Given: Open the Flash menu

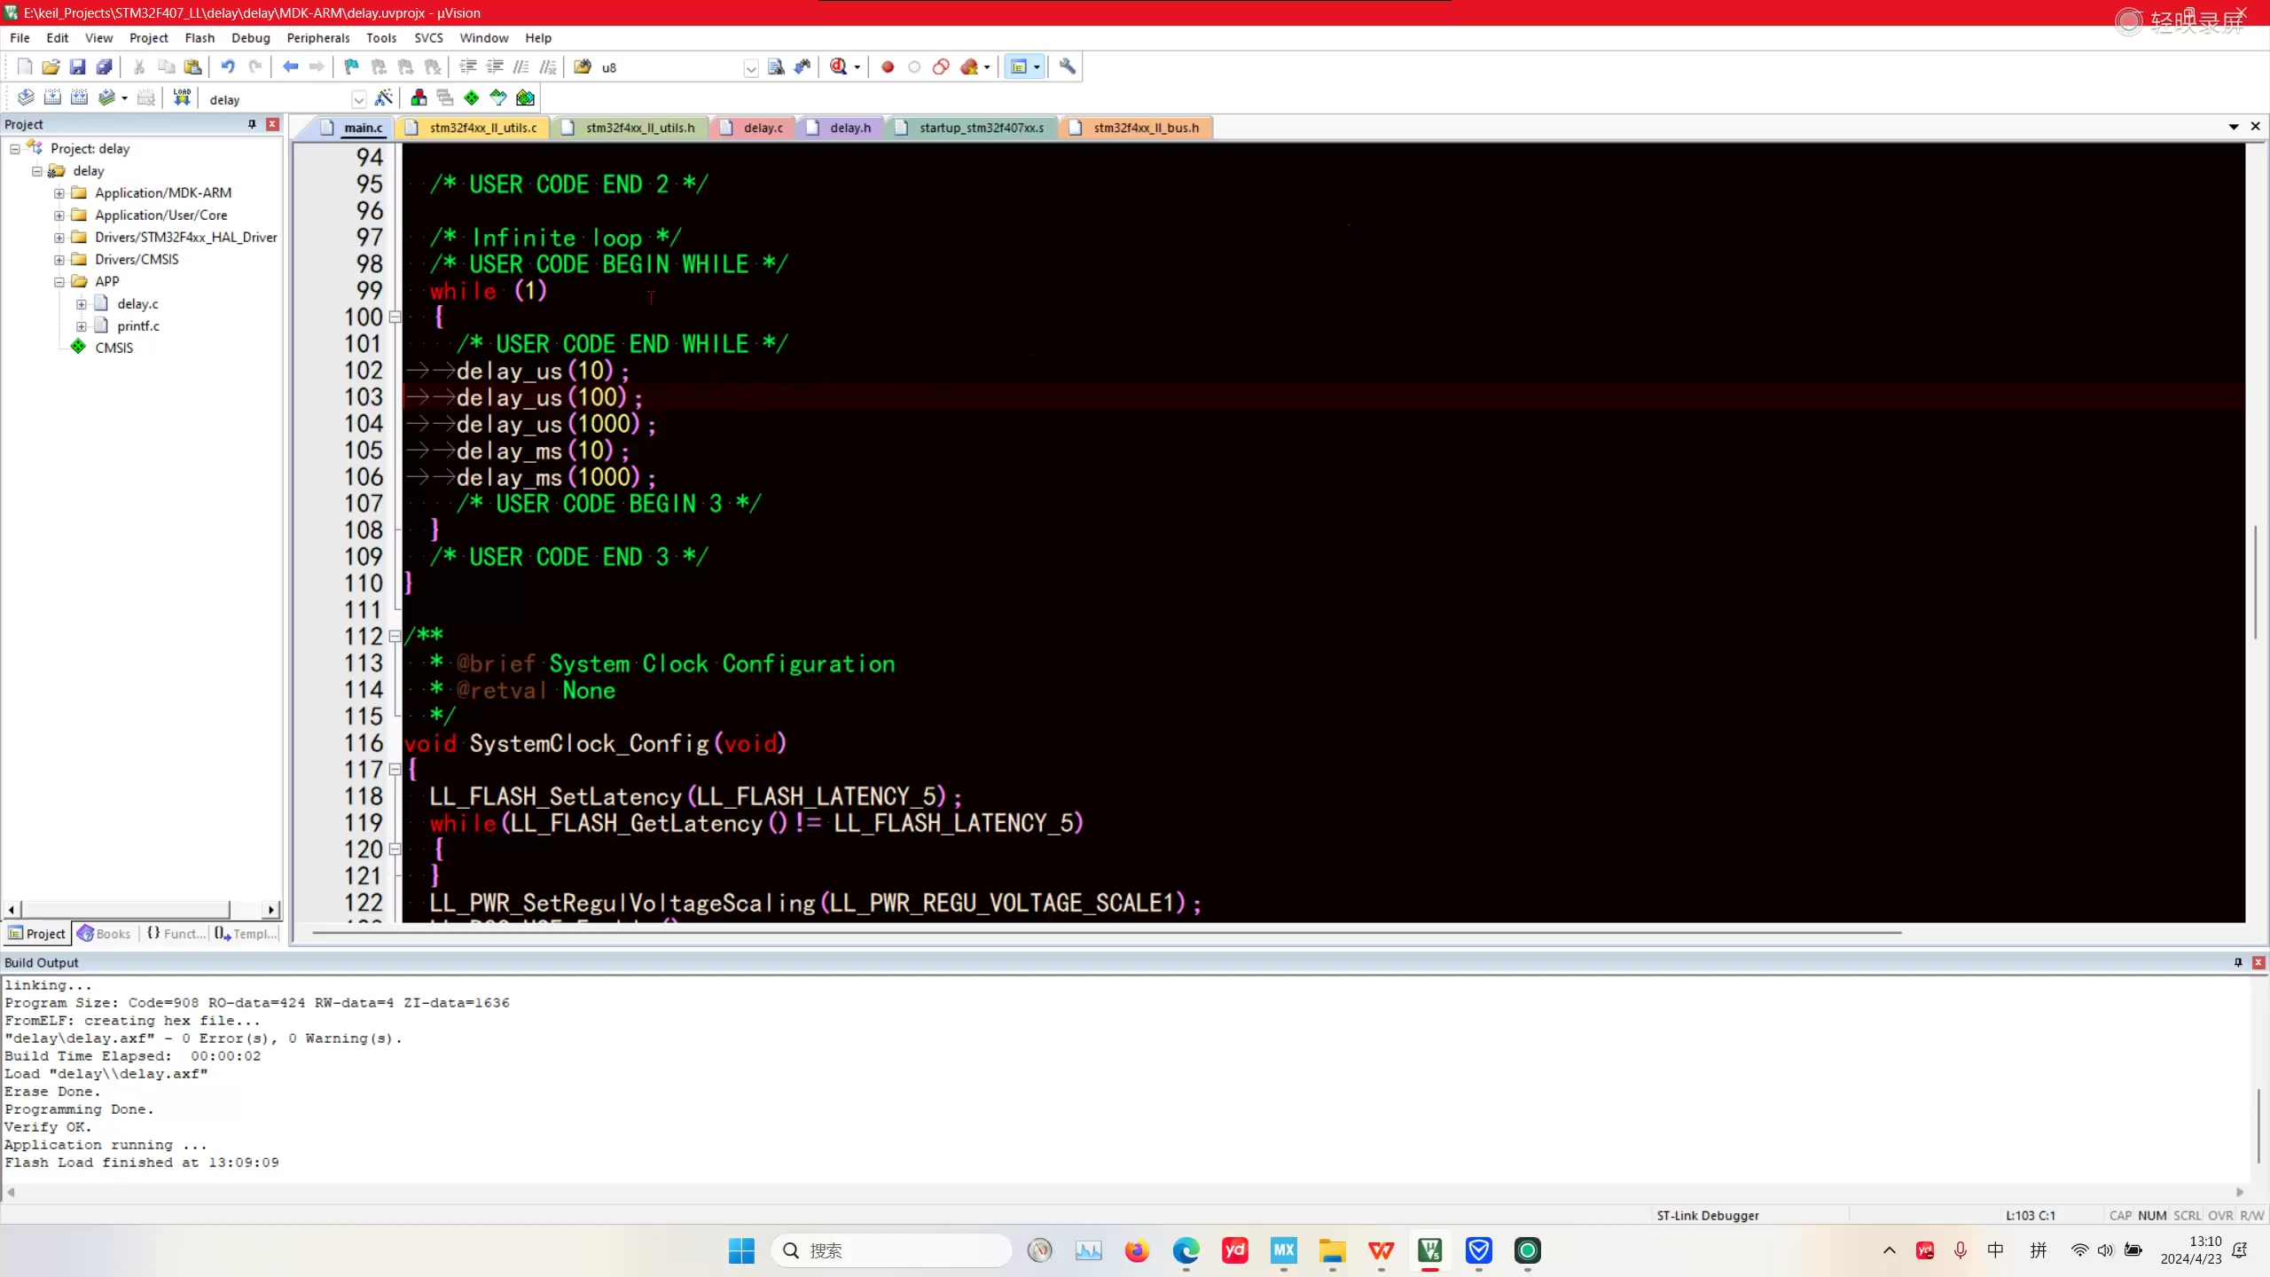Looking at the screenshot, I should coord(200,38).
